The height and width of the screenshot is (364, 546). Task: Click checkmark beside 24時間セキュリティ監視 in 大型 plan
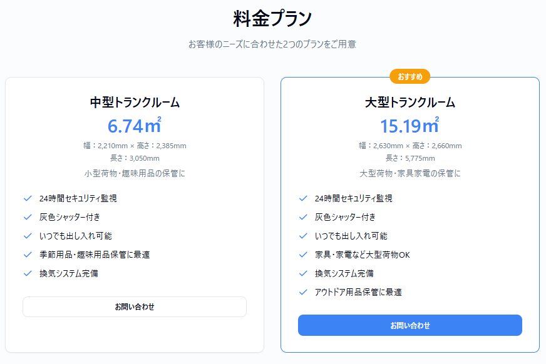coord(303,198)
